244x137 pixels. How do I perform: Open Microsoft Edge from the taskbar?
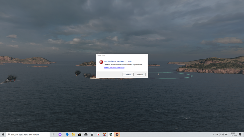coord(67,135)
